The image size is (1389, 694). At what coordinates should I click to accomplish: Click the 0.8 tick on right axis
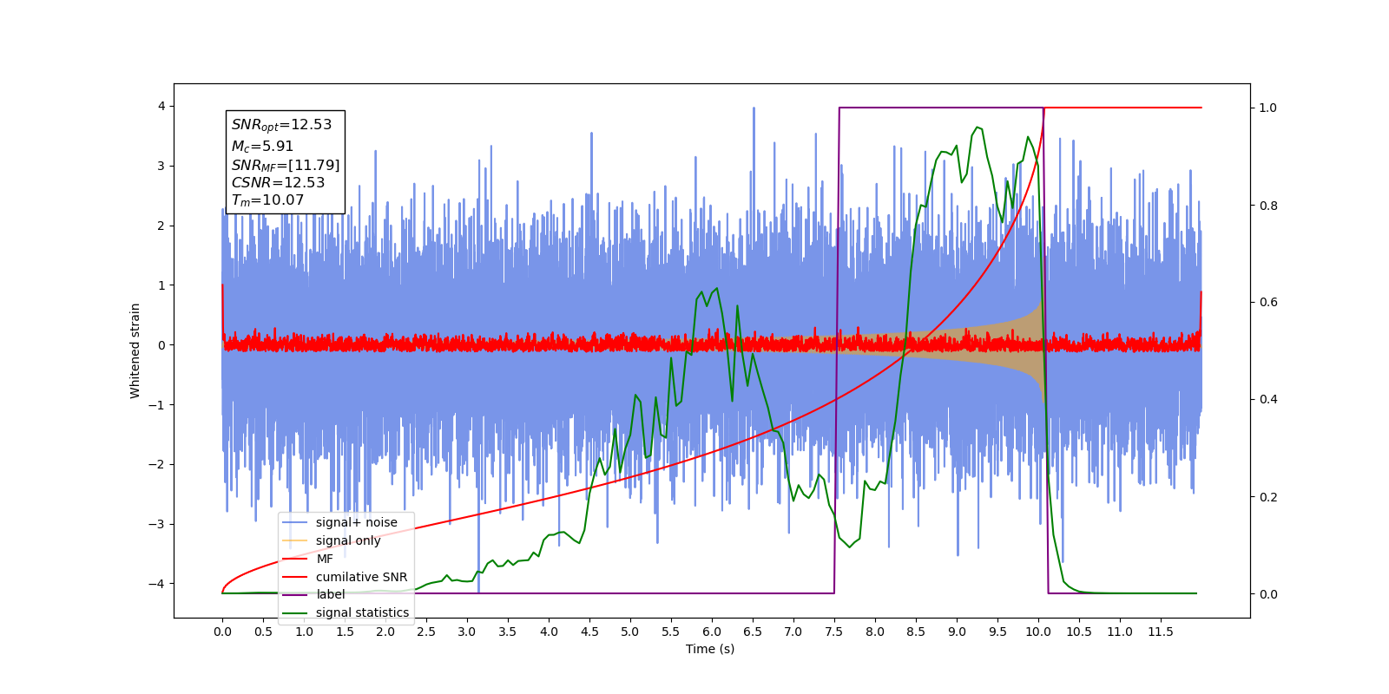[1268, 206]
